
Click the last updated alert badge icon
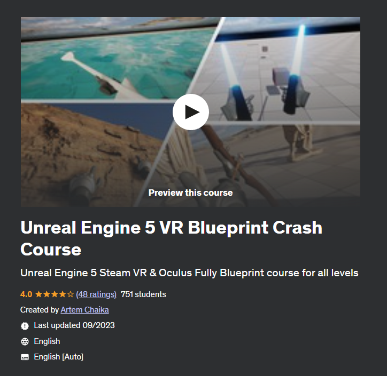(x=25, y=326)
